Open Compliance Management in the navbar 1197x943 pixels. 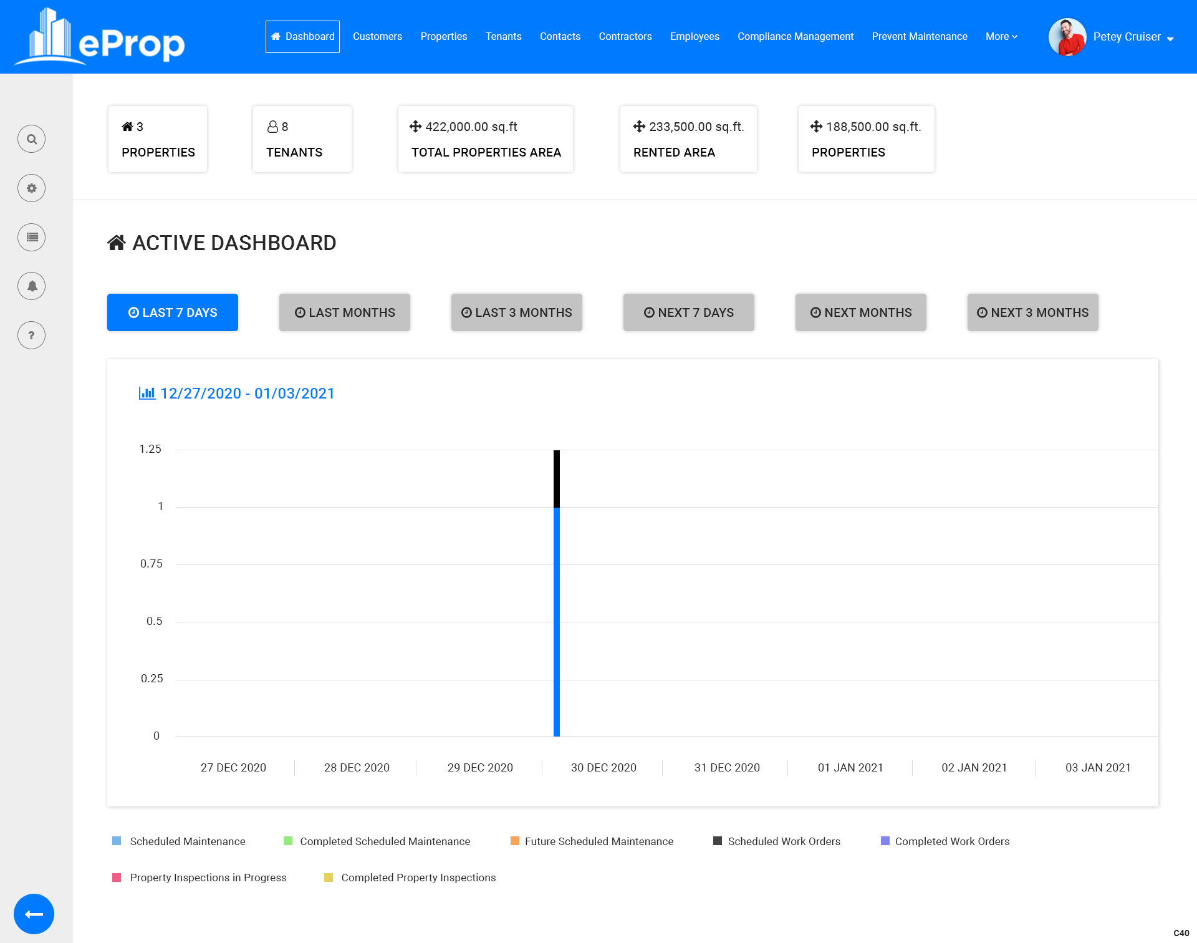[x=795, y=37]
